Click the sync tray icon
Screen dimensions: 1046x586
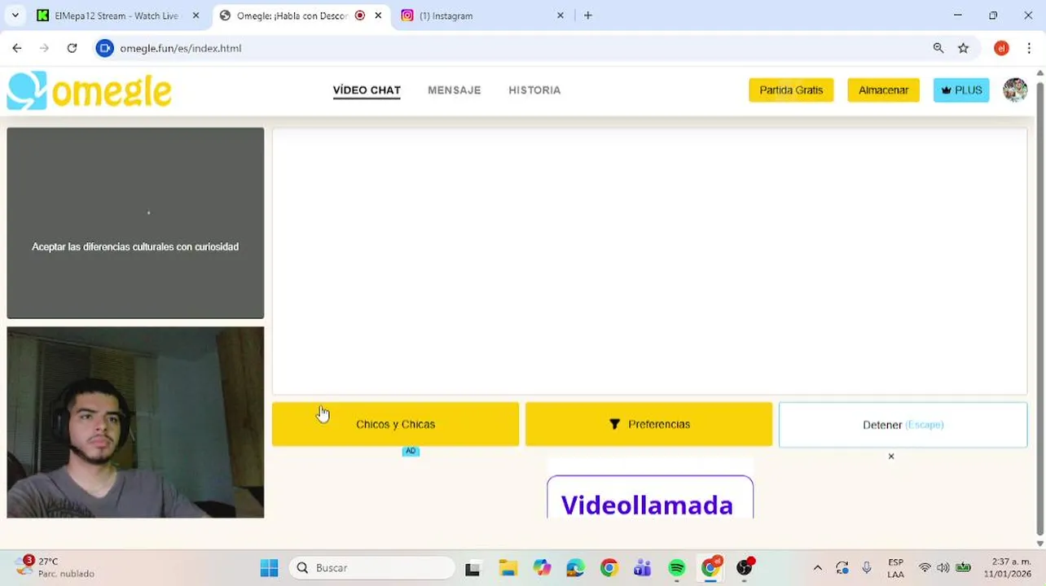842,568
